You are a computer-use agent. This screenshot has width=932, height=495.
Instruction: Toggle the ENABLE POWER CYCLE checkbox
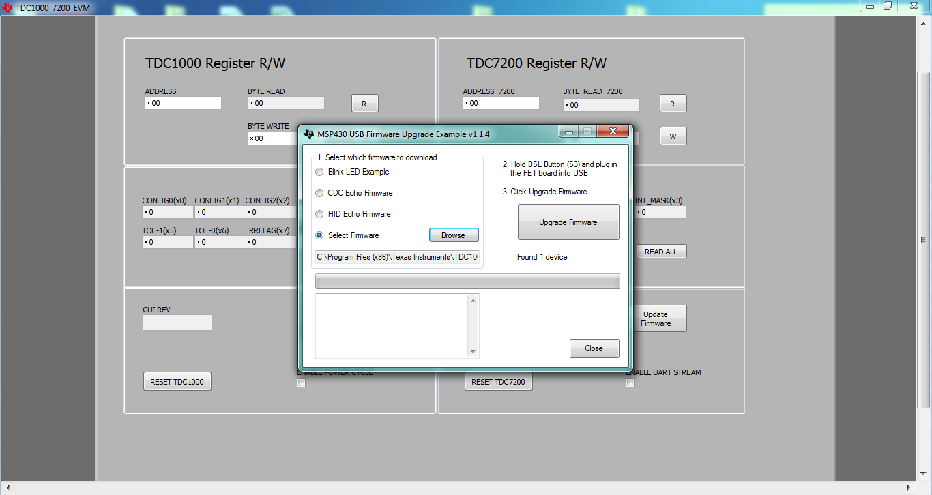click(x=301, y=383)
